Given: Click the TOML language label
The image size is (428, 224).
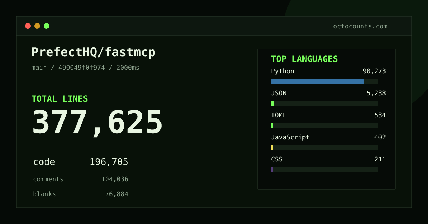Looking at the screenshot, I should tap(279, 115).
